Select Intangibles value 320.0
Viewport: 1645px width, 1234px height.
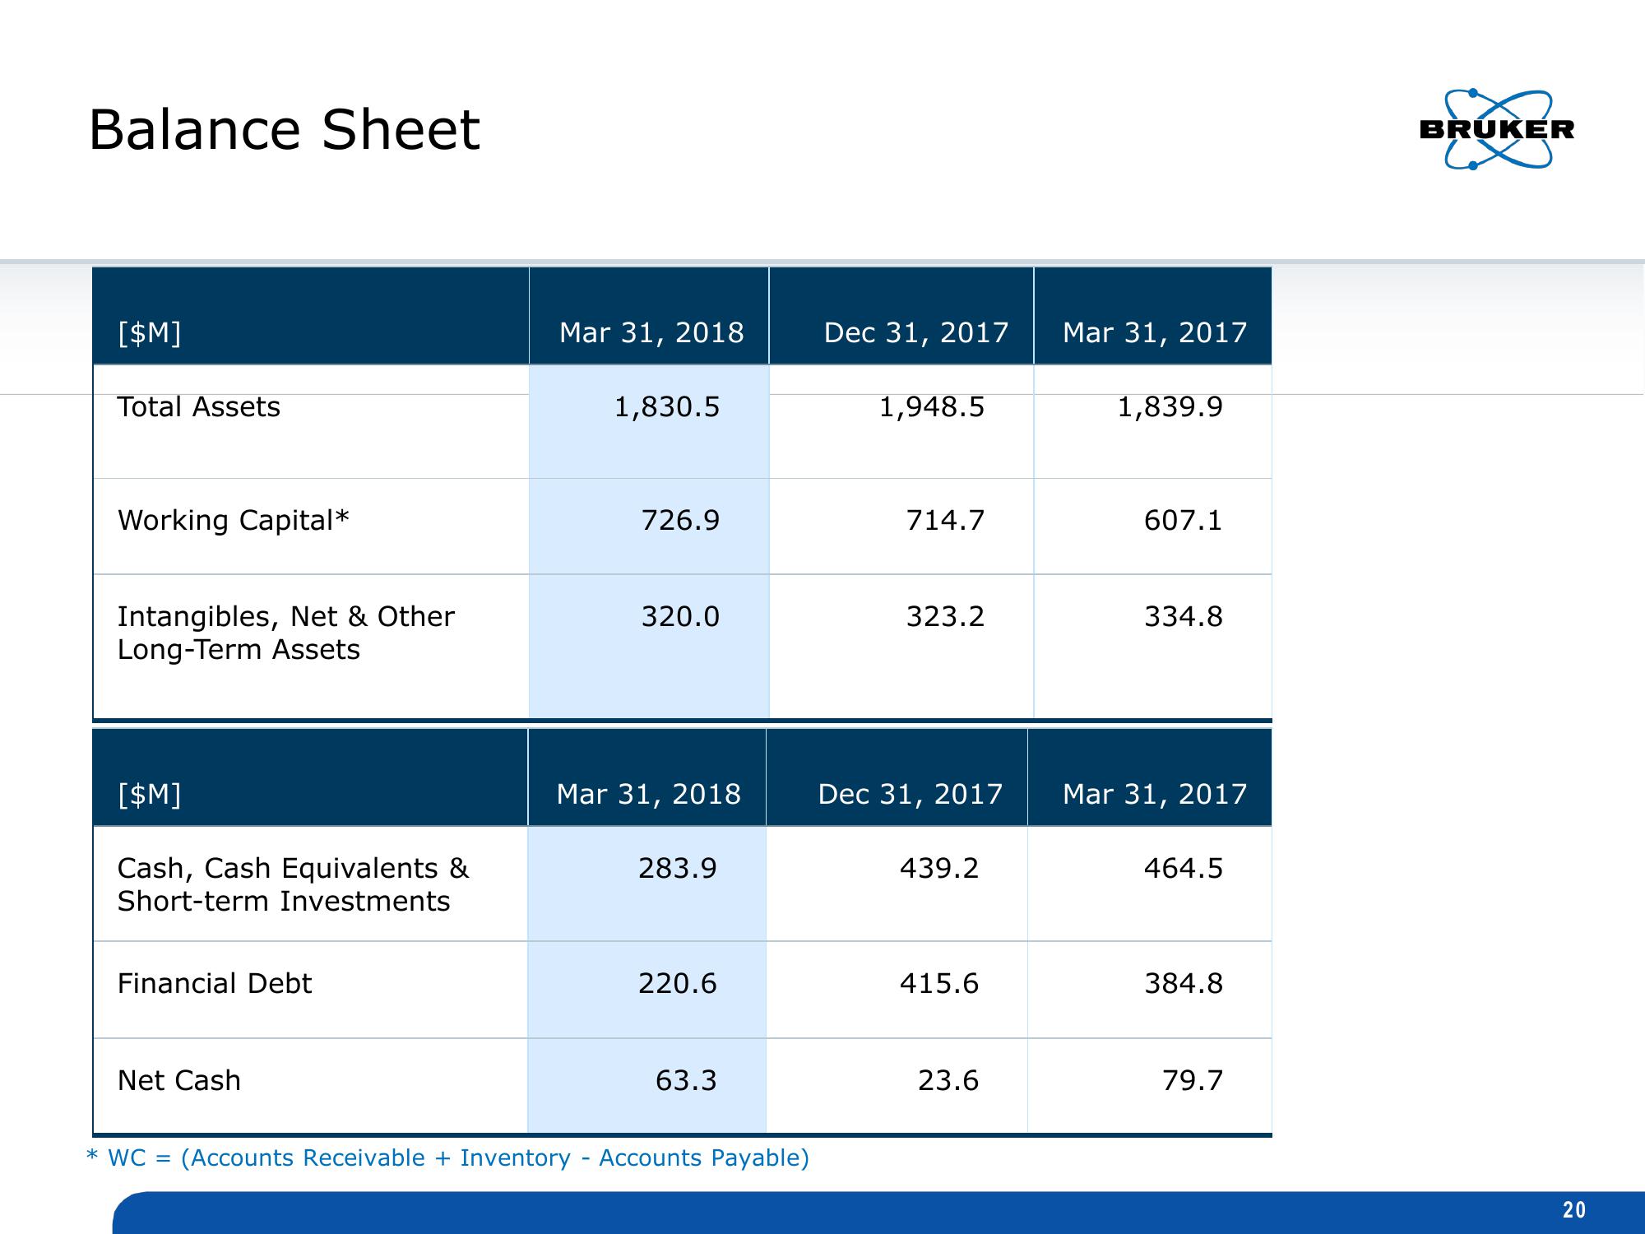(681, 617)
